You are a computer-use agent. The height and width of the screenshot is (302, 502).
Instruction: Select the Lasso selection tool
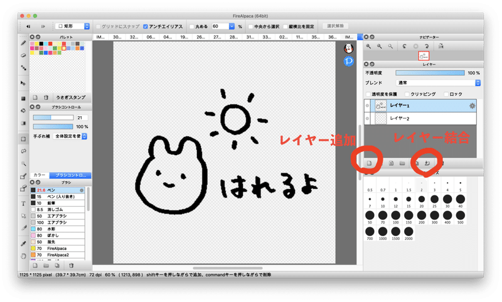pos(23,151)
